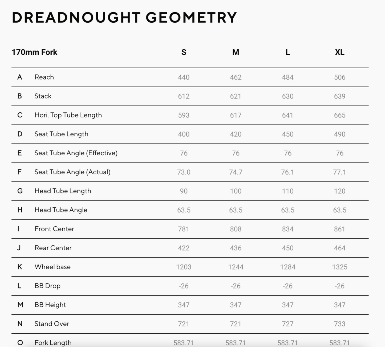The height and width of the screenshot is (347, 385).
Task: Click the Reach row label
Action: [44, 77]
